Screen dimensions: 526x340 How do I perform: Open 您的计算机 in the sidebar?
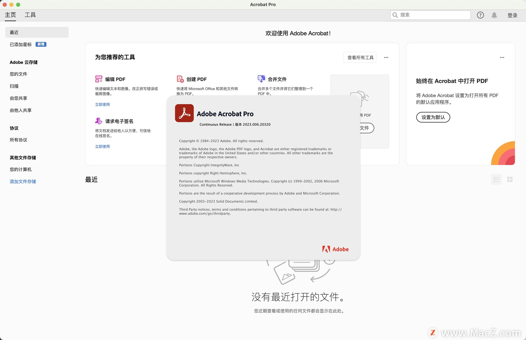(x=21, y=169)
